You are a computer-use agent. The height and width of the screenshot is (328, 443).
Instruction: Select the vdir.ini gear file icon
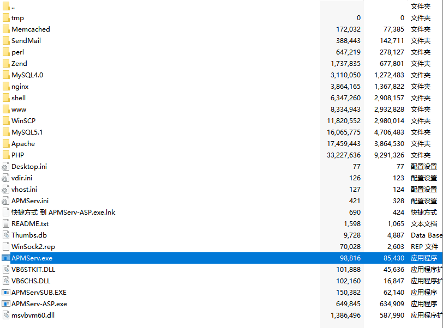[5, 178]
